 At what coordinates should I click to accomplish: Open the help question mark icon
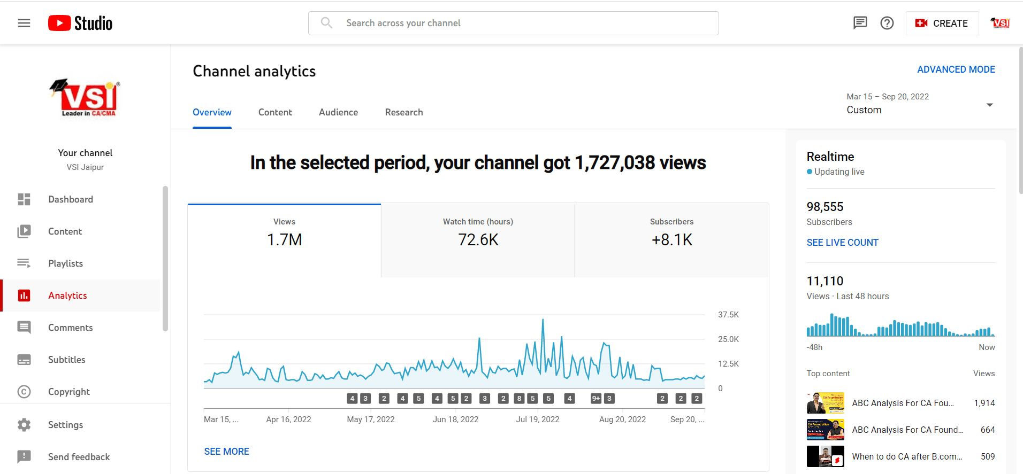coord(887,23)
